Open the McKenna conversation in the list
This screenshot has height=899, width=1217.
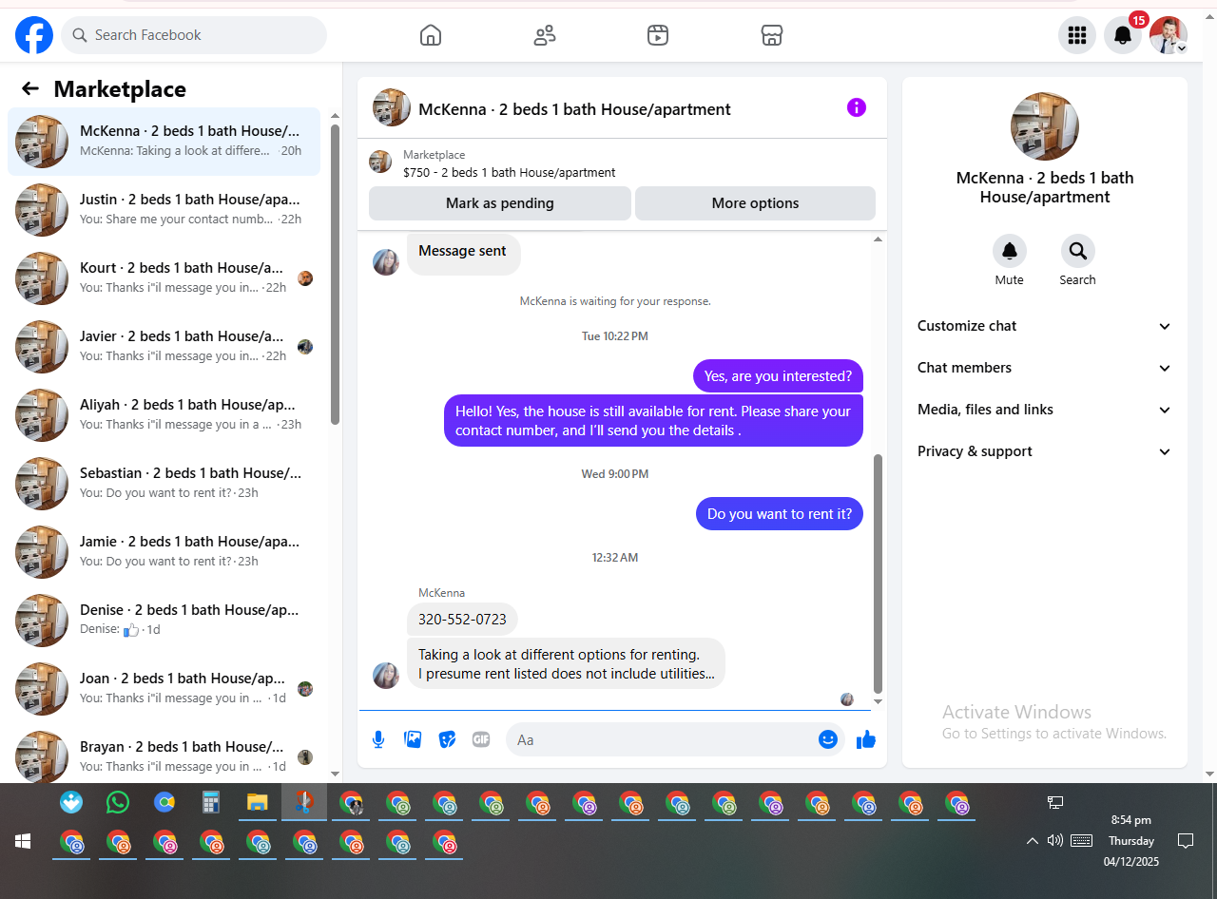tap(164, 142)
